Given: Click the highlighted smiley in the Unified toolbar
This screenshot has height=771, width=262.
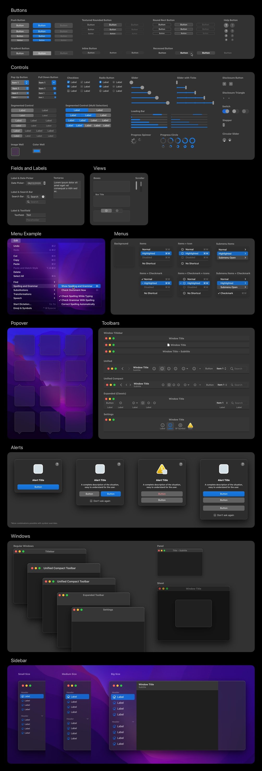Looking at the screenshot, I should click(162, 369).
